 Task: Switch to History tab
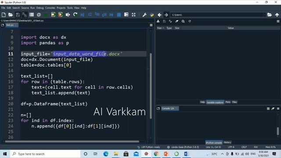(x=227, y=142)
